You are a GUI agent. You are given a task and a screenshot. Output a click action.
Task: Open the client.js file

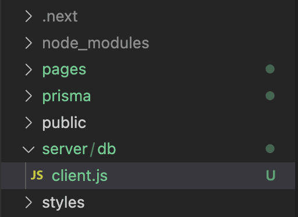pos(148,176)
